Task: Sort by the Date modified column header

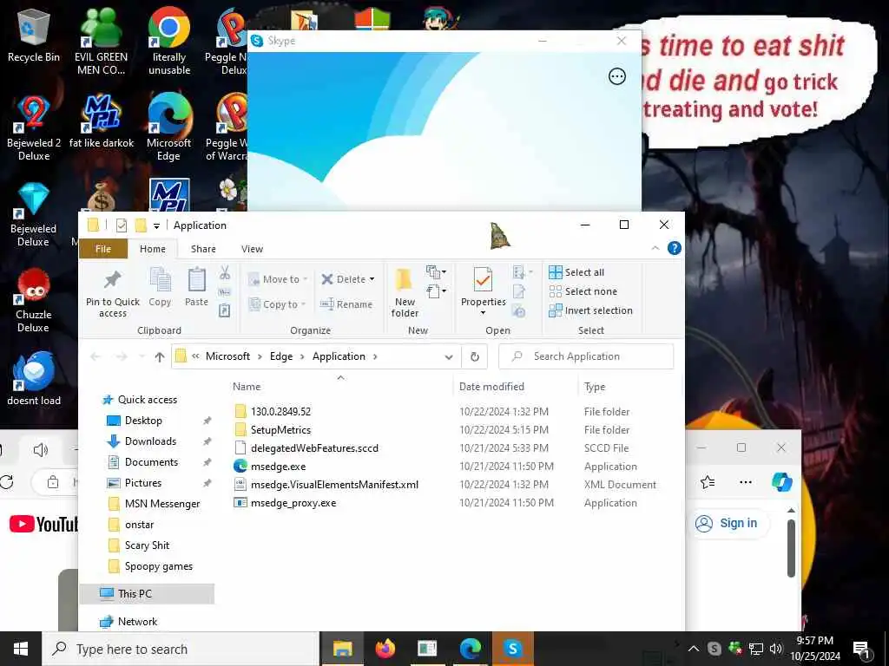Action: 491,387
